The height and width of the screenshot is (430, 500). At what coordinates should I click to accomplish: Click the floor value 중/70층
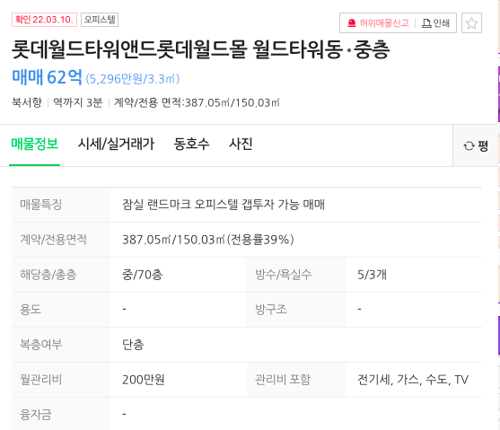(x=142, y=275)
